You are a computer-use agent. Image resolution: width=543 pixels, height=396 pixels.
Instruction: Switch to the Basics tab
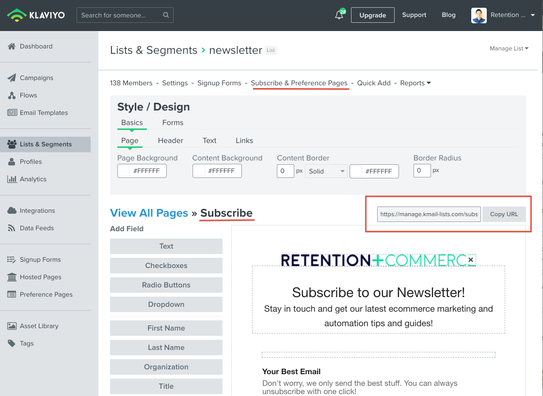pyautogui.click(x=132, y=123)
